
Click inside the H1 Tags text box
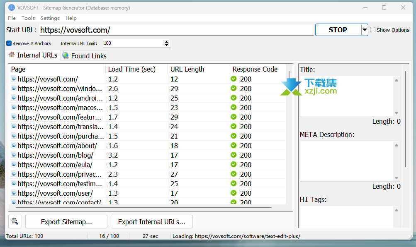[346, 217]
